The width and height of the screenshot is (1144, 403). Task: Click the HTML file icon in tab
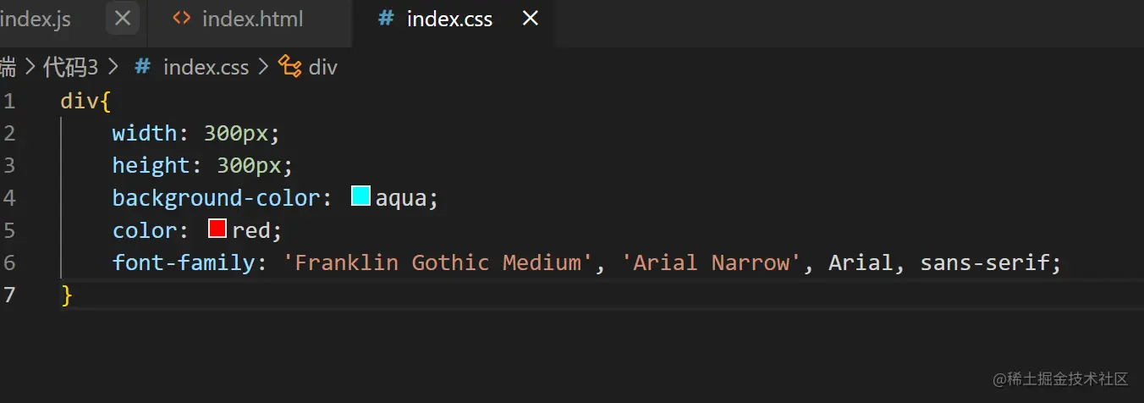click(x=181, y=19)
